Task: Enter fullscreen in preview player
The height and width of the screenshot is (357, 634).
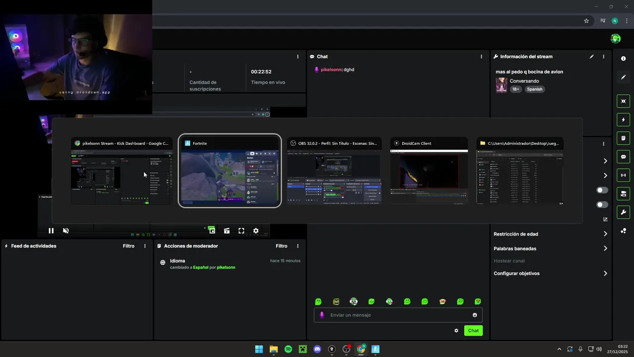Action: click(241, 231)
